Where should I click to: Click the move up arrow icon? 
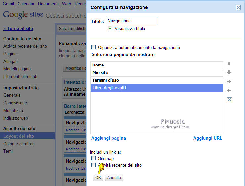coord(229,64)
